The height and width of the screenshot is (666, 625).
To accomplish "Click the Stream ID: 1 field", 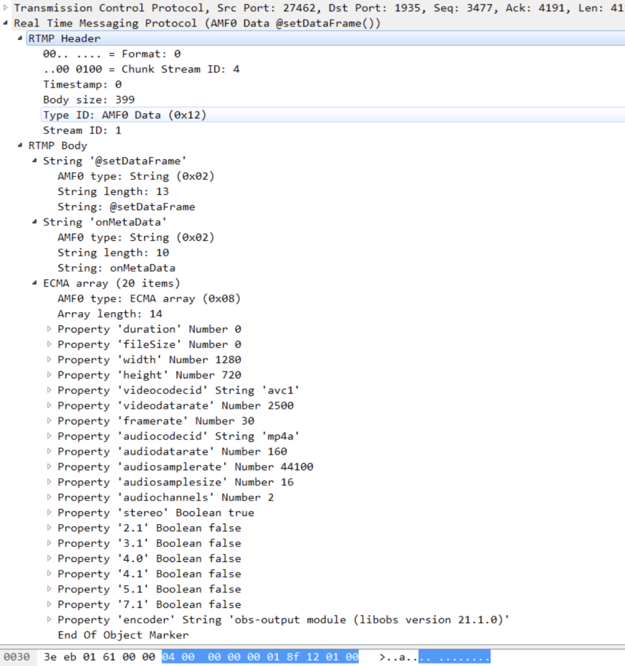I will click(82, 131).
